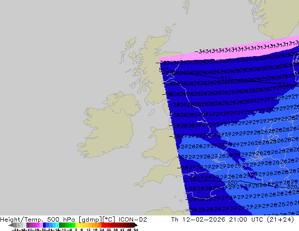This screenshot has height=231, width=299.
Task: Click the cyan legend color swatch
Action: pyautogui.click(x=58, y=225)
